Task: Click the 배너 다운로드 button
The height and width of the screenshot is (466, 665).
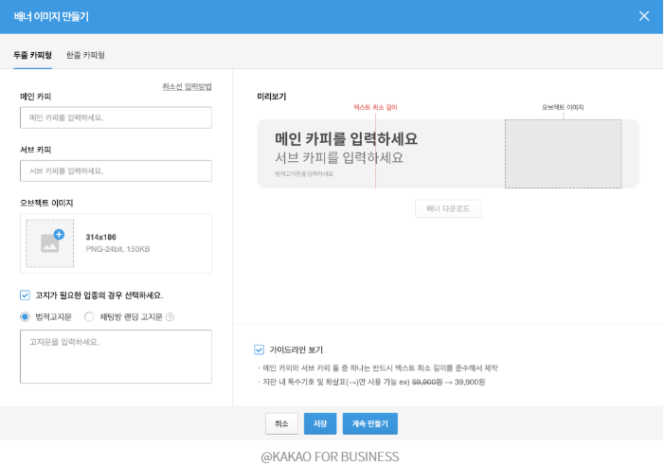Action: pyautogui.click(x=448, y=208)
